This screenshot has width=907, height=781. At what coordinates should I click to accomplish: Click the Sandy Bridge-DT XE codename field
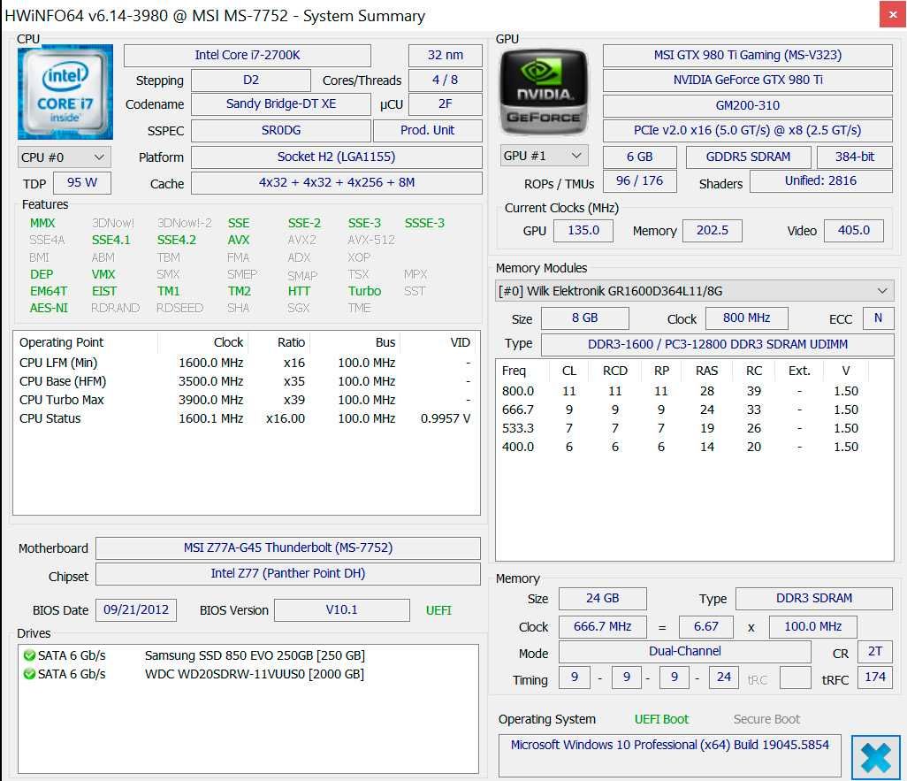(x=280, y=104)
